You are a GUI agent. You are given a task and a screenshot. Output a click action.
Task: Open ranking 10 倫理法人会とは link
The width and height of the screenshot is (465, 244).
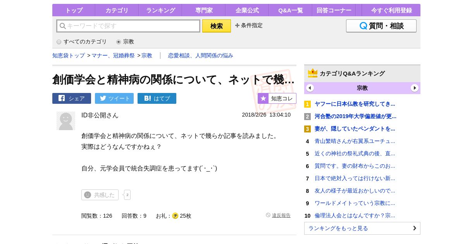point(355,215)
